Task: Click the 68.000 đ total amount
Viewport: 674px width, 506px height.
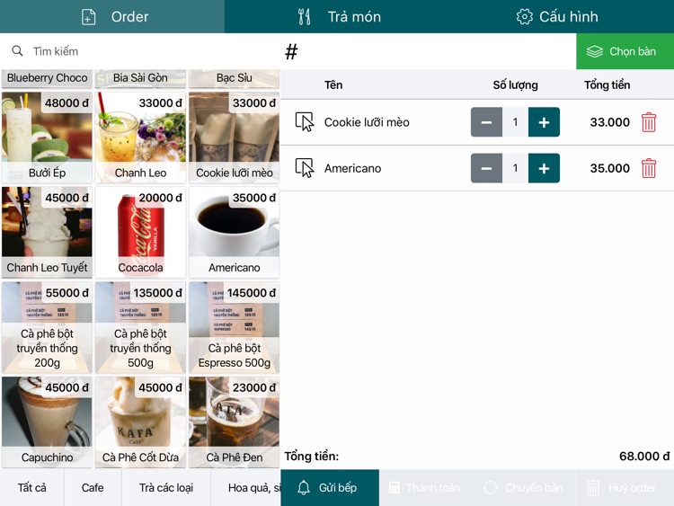Action: pos(644,457)
